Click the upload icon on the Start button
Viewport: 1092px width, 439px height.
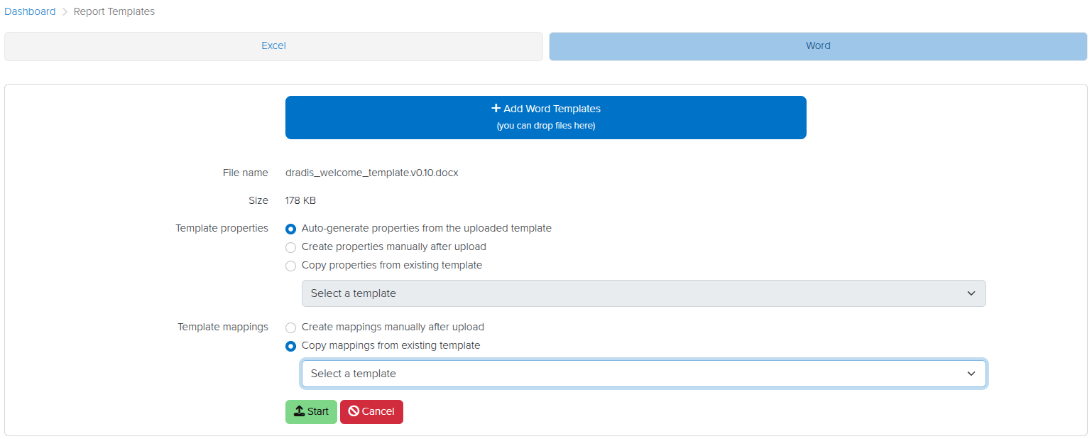click(x=299, y=411)
